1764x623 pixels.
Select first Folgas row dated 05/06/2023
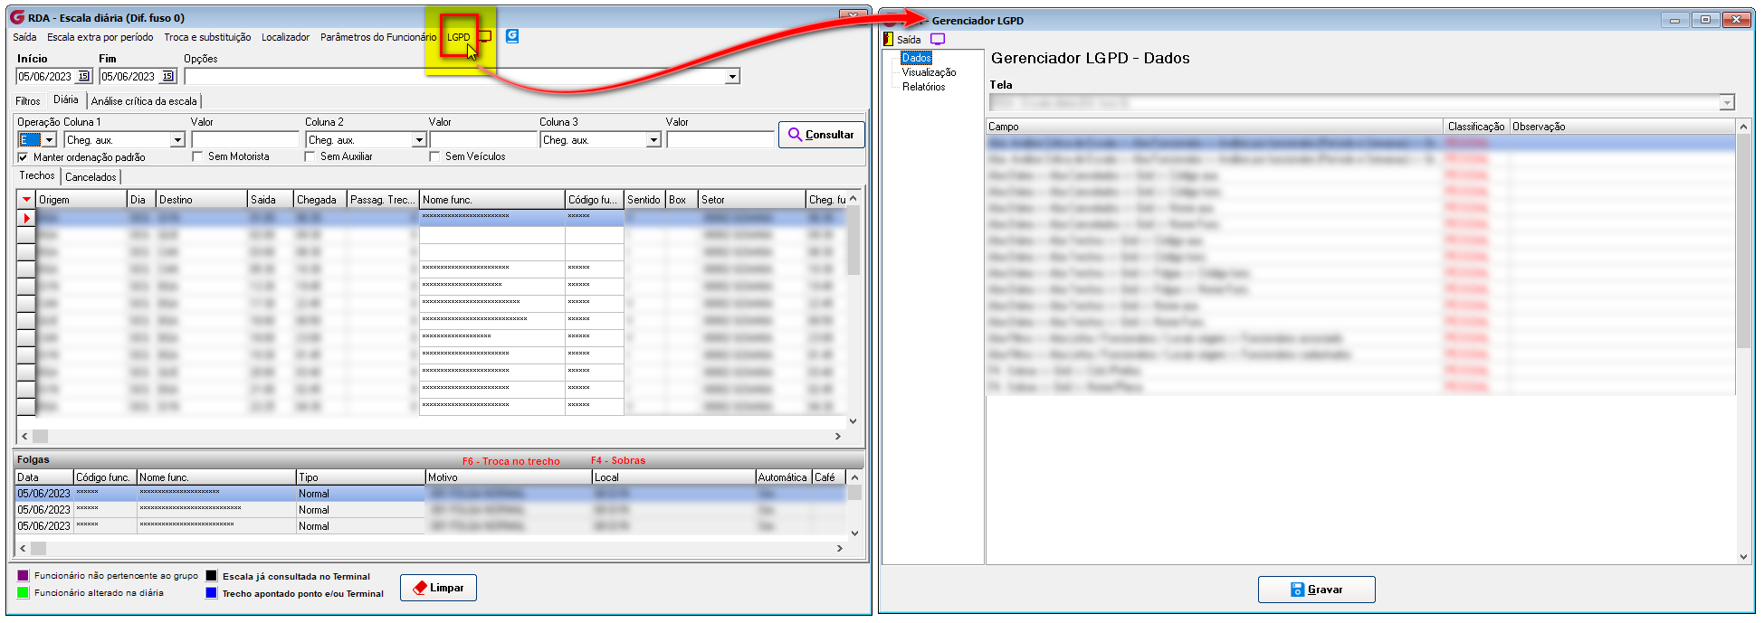coord(430,494)
